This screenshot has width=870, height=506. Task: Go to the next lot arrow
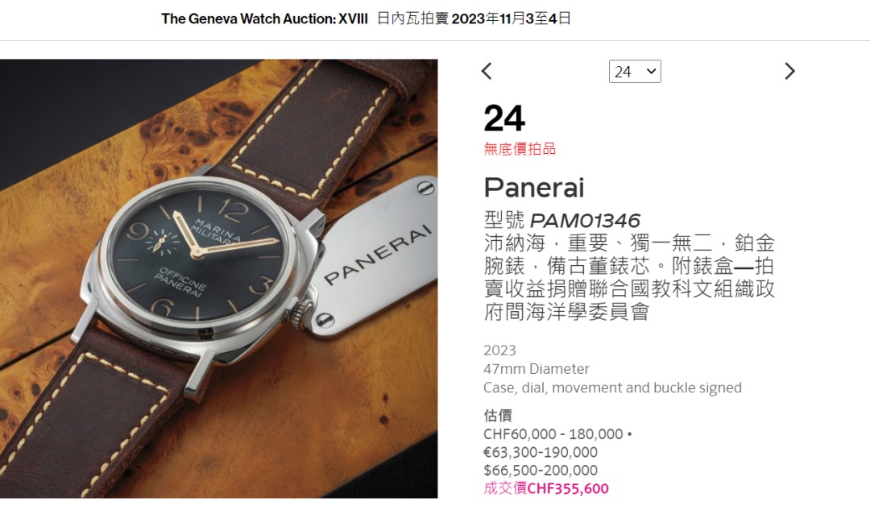click(790, 71)
